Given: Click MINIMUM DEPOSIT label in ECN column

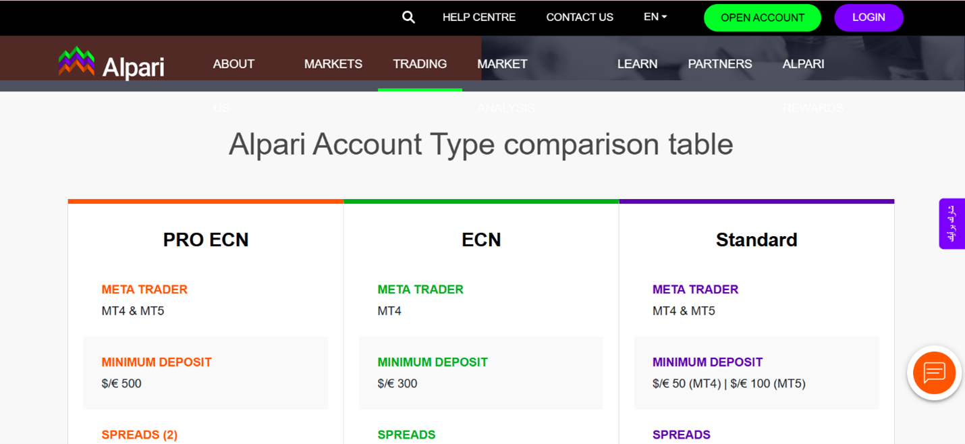Looking at the screenshot, I should 433,362.
